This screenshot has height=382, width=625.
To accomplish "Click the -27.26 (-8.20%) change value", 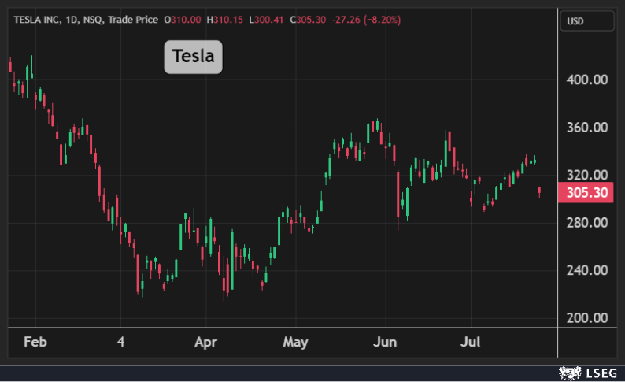I will pyautogui.click(x=368, y=19).
